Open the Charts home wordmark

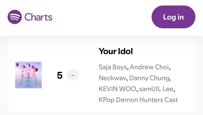38,17
